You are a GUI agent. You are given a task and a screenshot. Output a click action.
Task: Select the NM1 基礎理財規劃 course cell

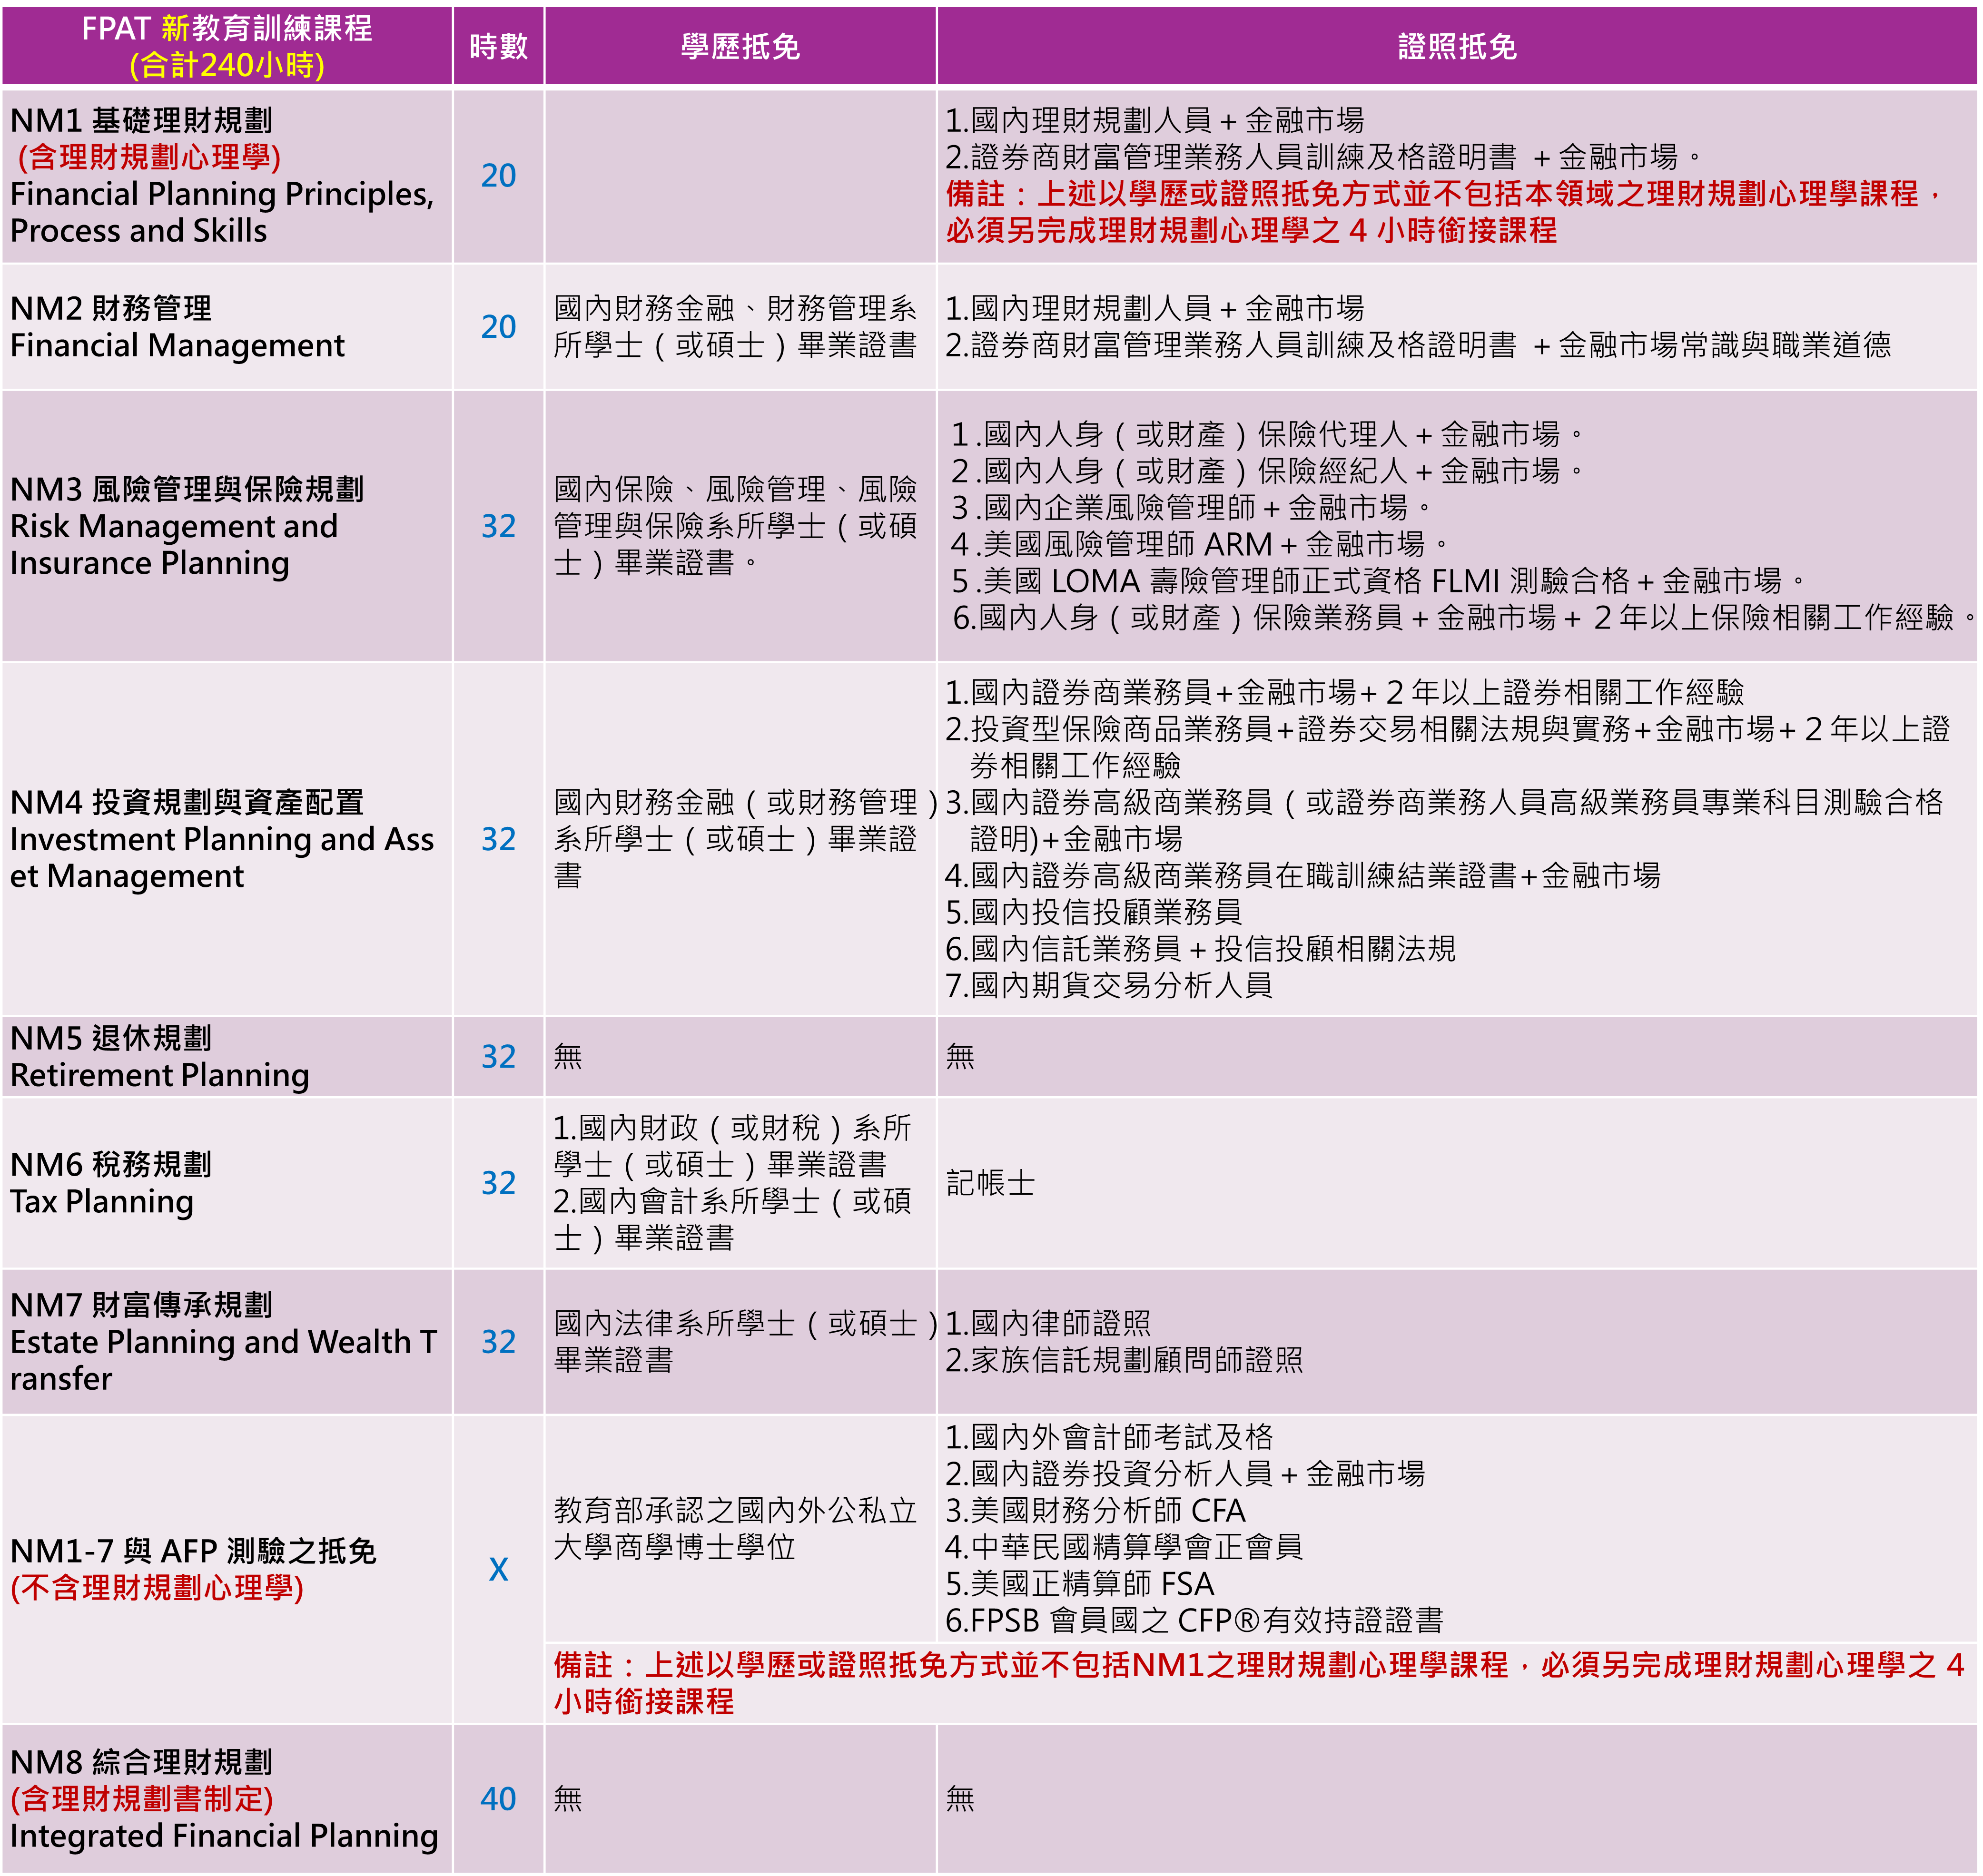[x=227, y=176]
